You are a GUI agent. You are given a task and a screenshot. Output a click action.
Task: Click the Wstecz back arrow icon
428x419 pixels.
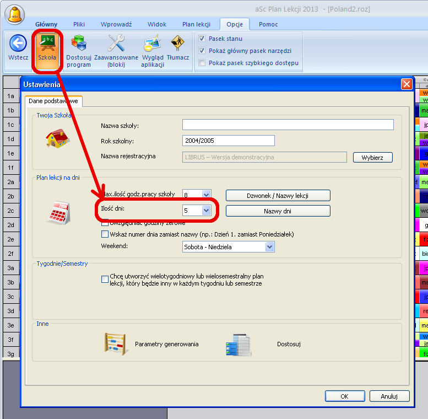(x=18, y=44)
